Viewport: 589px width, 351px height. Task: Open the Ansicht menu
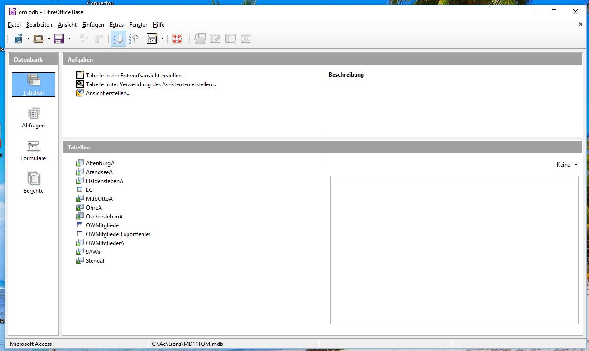(67, 25)
